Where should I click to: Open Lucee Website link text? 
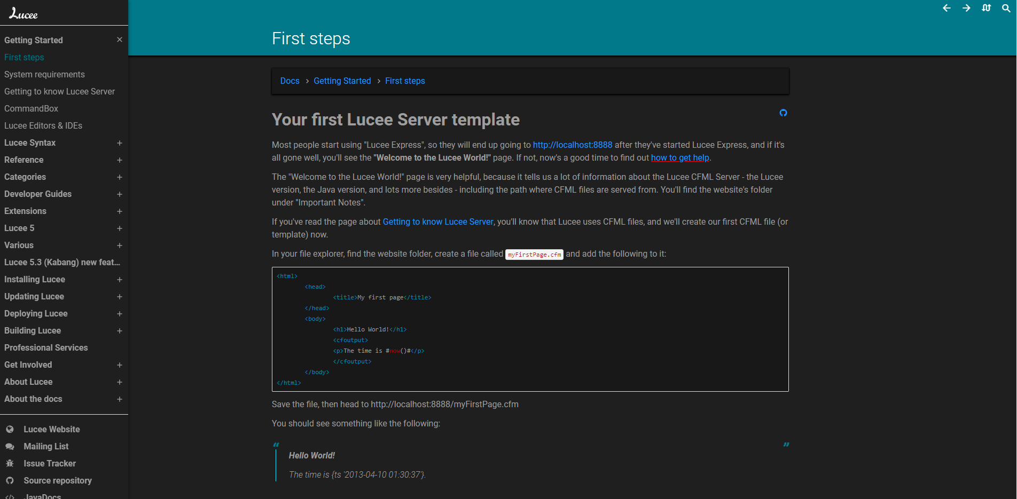(52, 429)
